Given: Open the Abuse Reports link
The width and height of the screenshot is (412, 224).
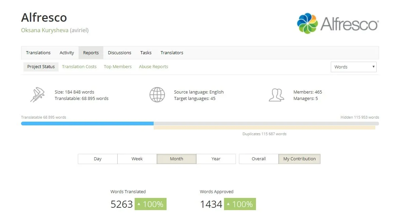Looking at the screenshot, I should click(x=153, y=67).
